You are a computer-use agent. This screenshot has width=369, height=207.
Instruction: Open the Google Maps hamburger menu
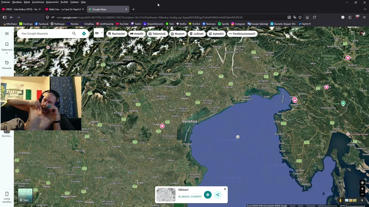(7, 34)
